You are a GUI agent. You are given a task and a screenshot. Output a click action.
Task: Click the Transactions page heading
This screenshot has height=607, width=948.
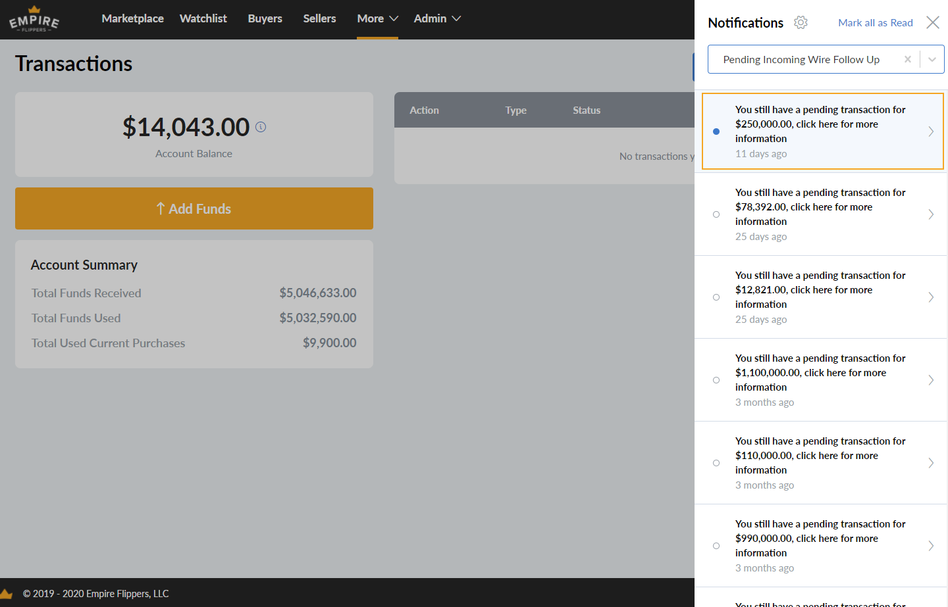pos(74,63)
